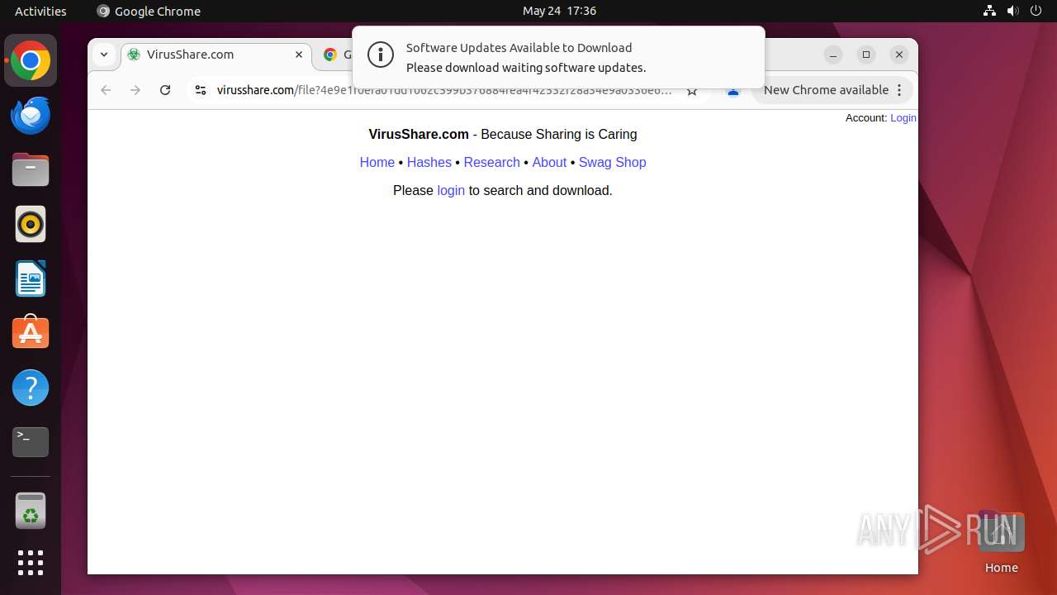Viewport: 1057px width, 595px height.
Task: Open Google Chrome from the dock
Action: (31, 61)
